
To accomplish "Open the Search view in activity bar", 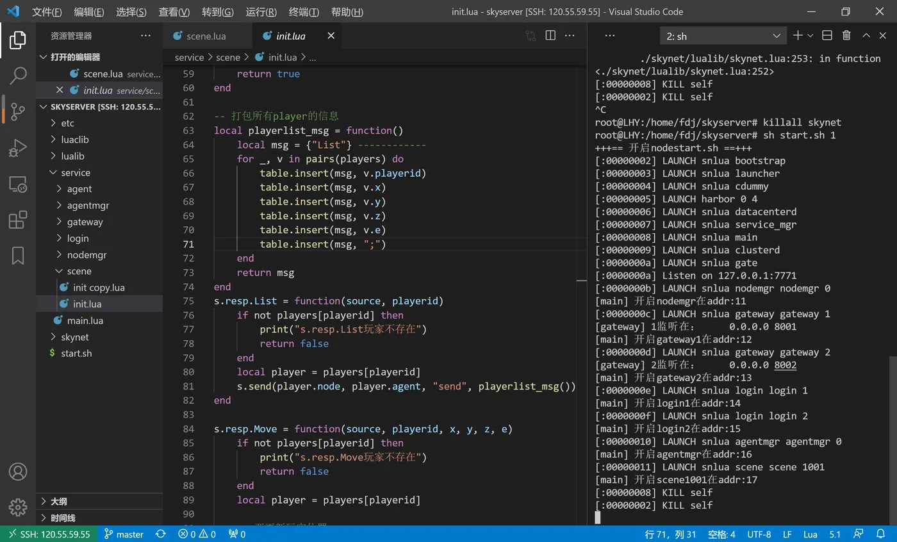I will click(x=18, y=76).
